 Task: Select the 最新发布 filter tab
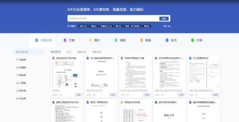click(82, 52)
